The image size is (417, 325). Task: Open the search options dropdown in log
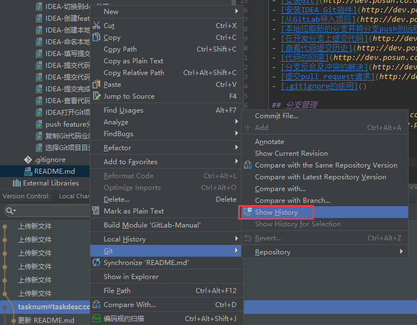(11, 211)
